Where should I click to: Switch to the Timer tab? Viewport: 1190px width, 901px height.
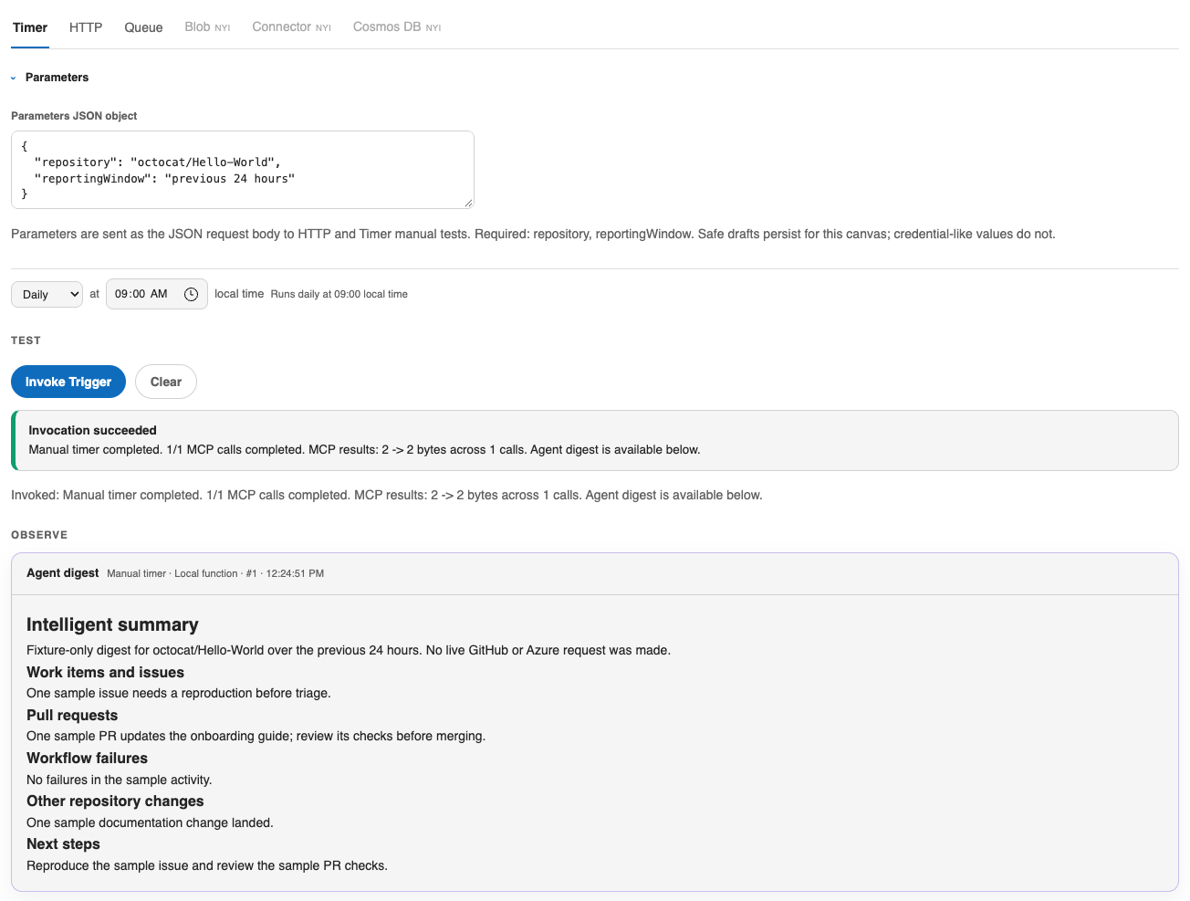pos(30,27)
